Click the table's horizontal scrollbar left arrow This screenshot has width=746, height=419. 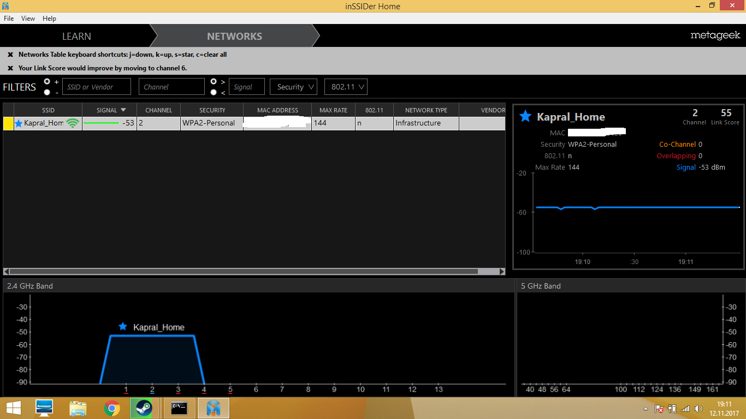[x=6, y=271]
